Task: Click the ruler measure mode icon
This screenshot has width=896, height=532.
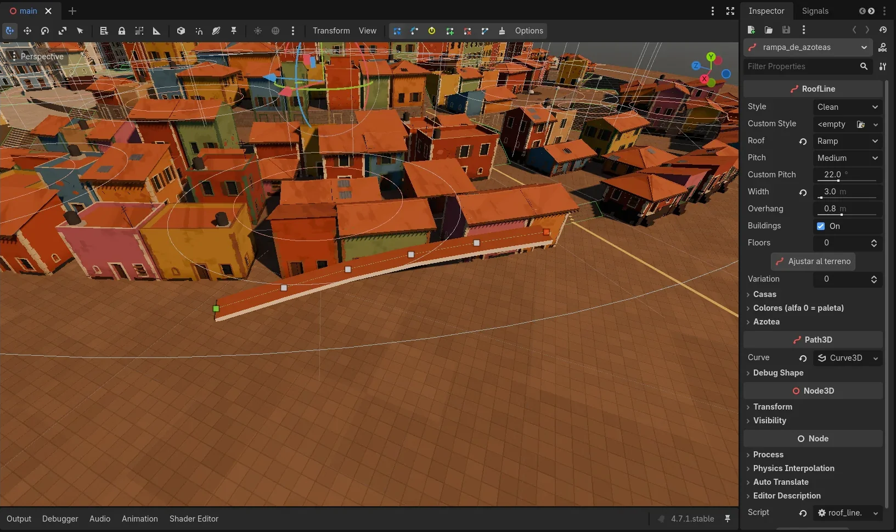Action: click(157, 31)
